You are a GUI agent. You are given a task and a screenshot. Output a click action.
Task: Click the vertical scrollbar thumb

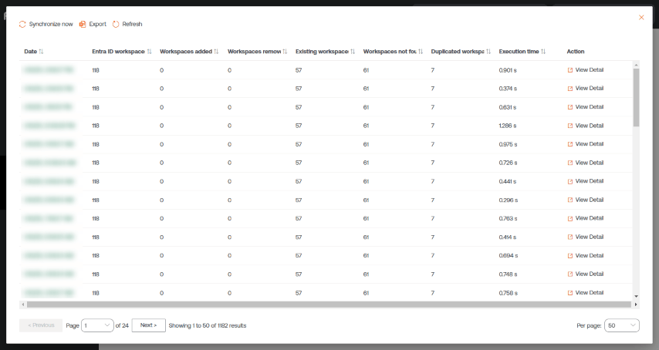coord(636,97)
